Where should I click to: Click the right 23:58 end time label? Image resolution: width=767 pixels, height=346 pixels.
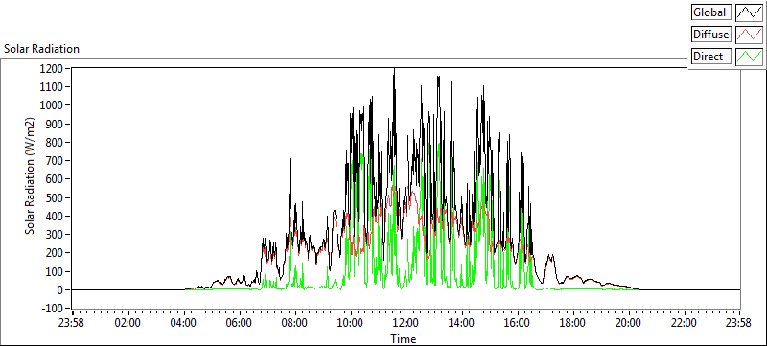click(739, 324)
